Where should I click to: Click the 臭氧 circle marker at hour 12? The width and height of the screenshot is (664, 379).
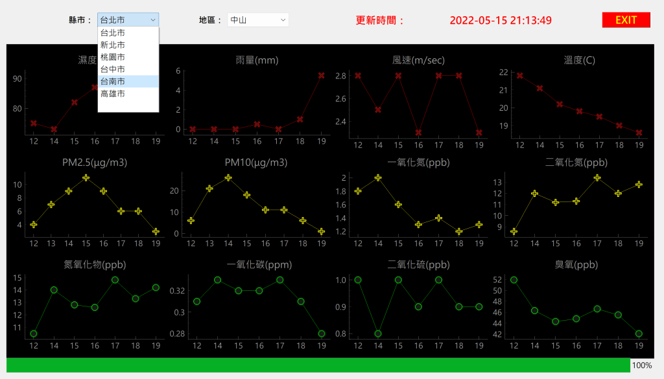pos(514,280)
